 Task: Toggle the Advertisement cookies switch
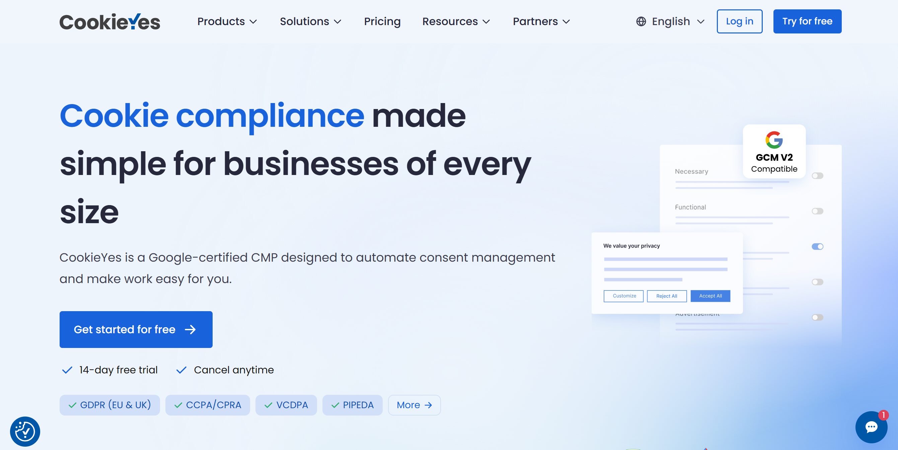(x=817, y=317)
